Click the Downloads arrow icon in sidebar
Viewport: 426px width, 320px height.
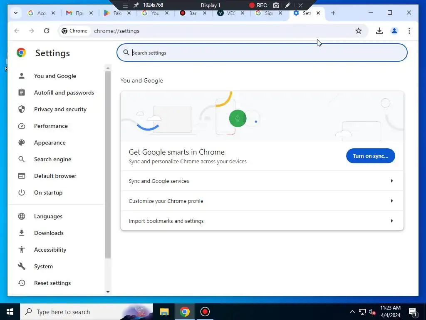point(22,233)
